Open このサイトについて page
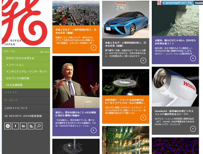The image size is (203, 154). [26, 108]
